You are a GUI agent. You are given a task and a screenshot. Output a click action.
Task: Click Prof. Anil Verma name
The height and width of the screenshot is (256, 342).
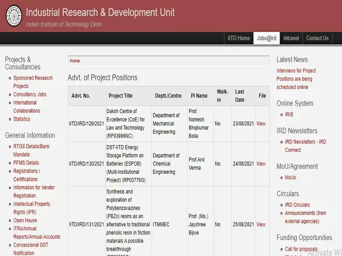point(197,164)
